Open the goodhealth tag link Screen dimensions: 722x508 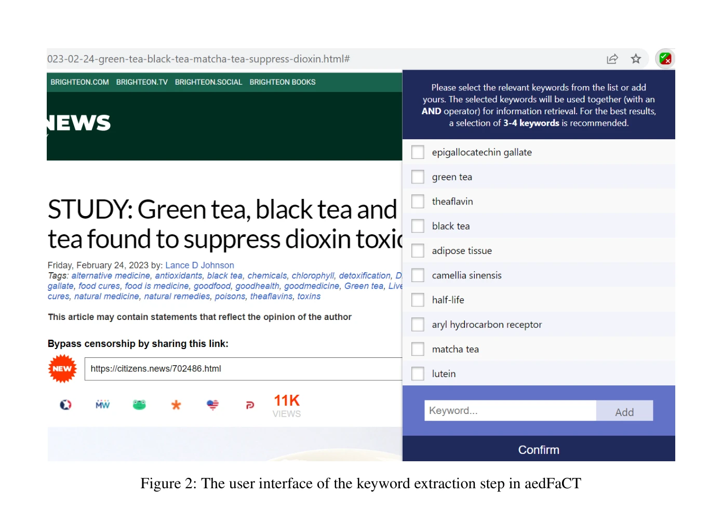(x=257, y=286)
